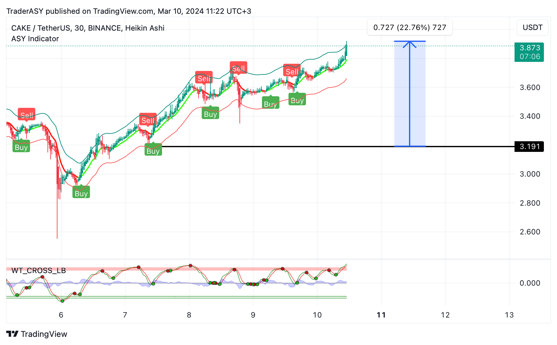Click date label 11 on time axis

(x=381, y=315)
